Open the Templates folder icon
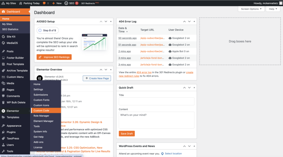283x157 pixels. coord(3,117)
